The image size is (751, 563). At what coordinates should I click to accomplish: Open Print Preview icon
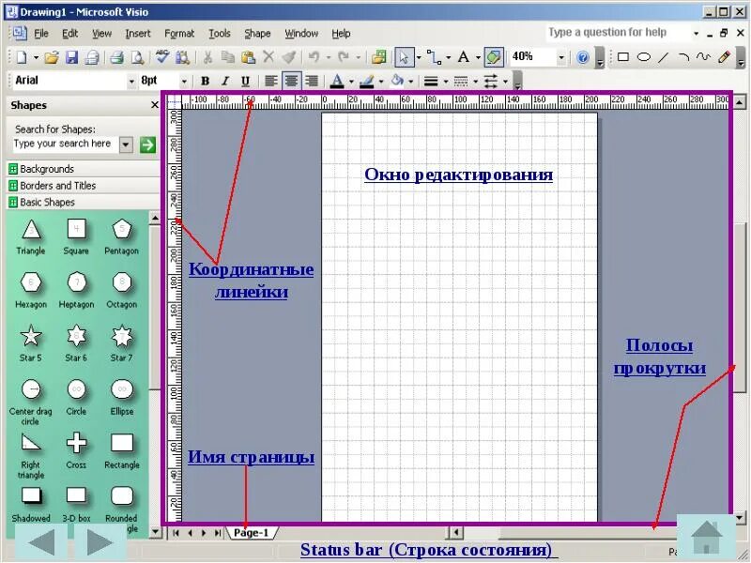tap(137, 57)
